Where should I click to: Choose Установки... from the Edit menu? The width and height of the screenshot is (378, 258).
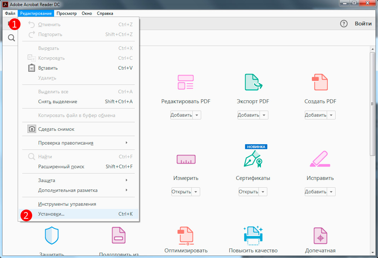(78, 214)
